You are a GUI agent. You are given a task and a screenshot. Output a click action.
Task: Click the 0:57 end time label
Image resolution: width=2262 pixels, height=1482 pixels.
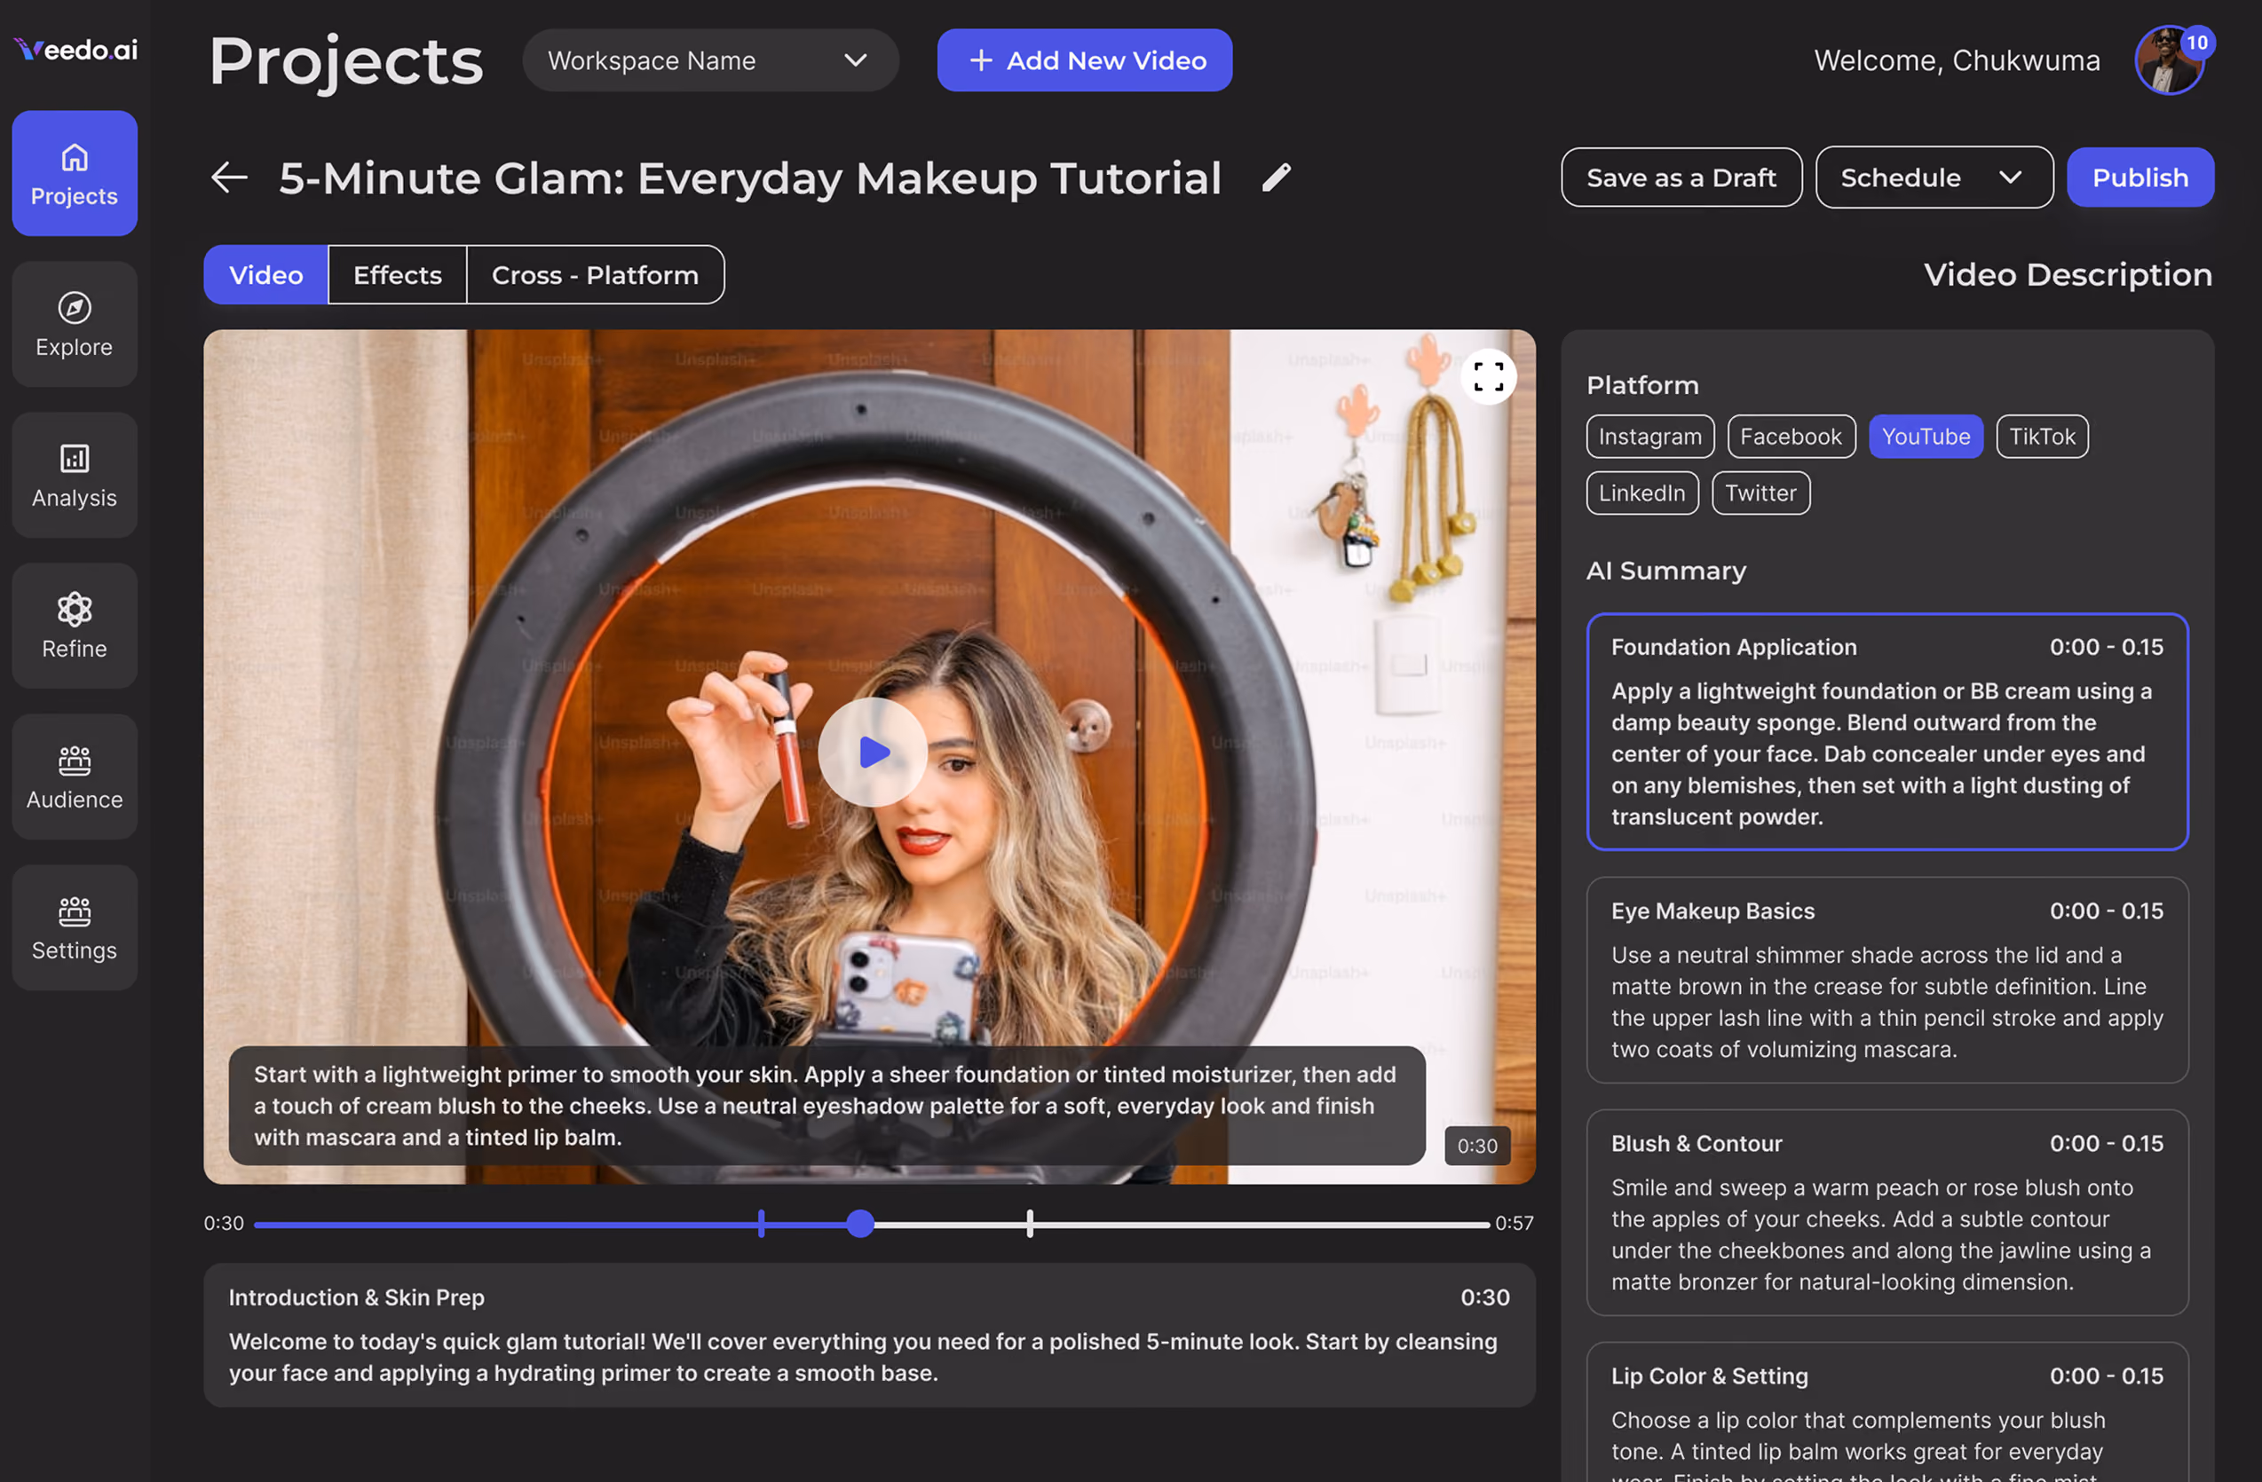click(1514, 1224)
